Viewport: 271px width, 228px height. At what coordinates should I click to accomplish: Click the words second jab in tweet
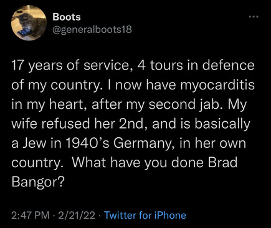click(x=179, y=104)
